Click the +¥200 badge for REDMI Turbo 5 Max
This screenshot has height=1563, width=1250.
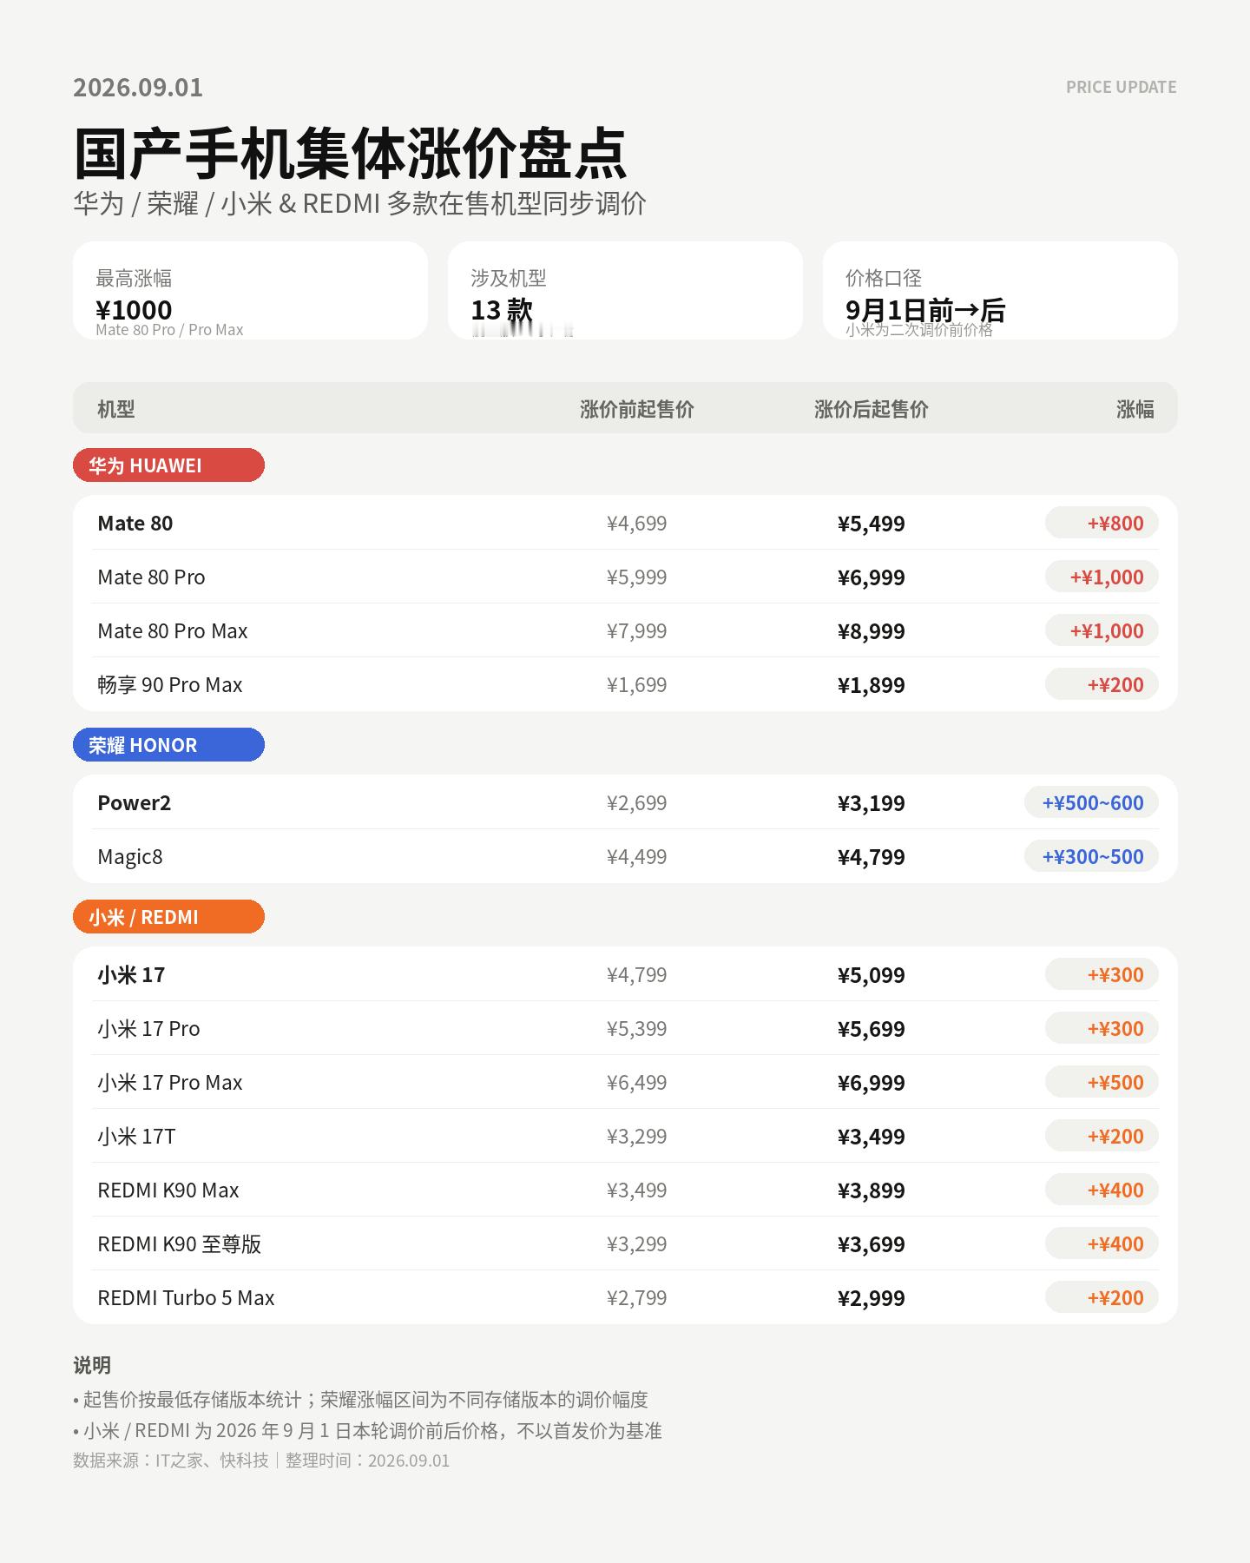[1102, 1298]
